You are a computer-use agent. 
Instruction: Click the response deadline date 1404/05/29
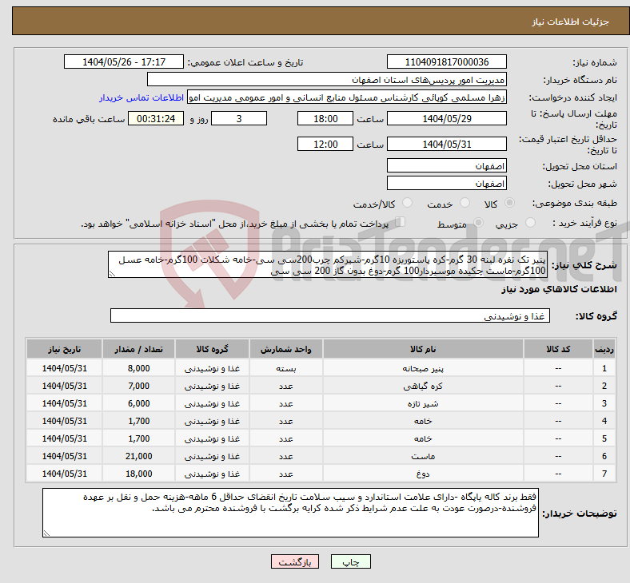(446, 118)
